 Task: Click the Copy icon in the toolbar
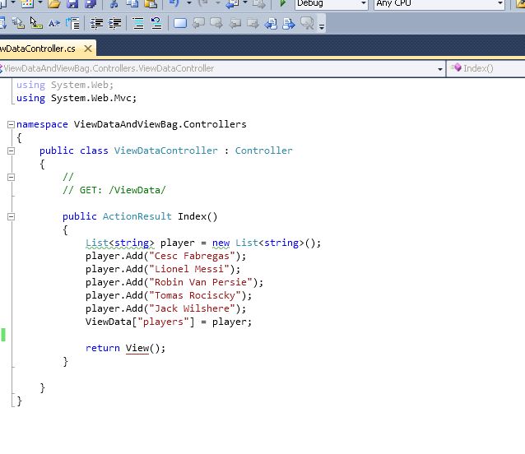click(x=132, y=3)
